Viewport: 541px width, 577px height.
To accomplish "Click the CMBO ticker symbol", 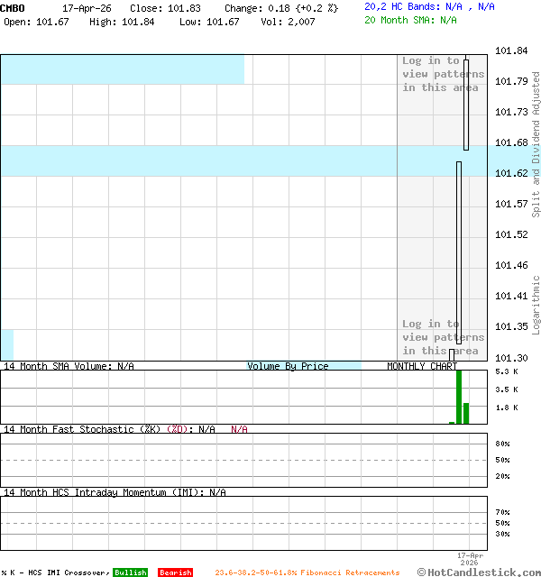I will click(x=14, y=7).
